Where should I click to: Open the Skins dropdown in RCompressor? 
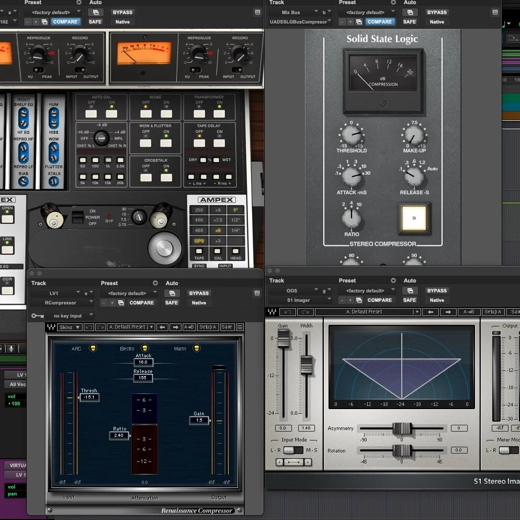[x=69, y=327]
